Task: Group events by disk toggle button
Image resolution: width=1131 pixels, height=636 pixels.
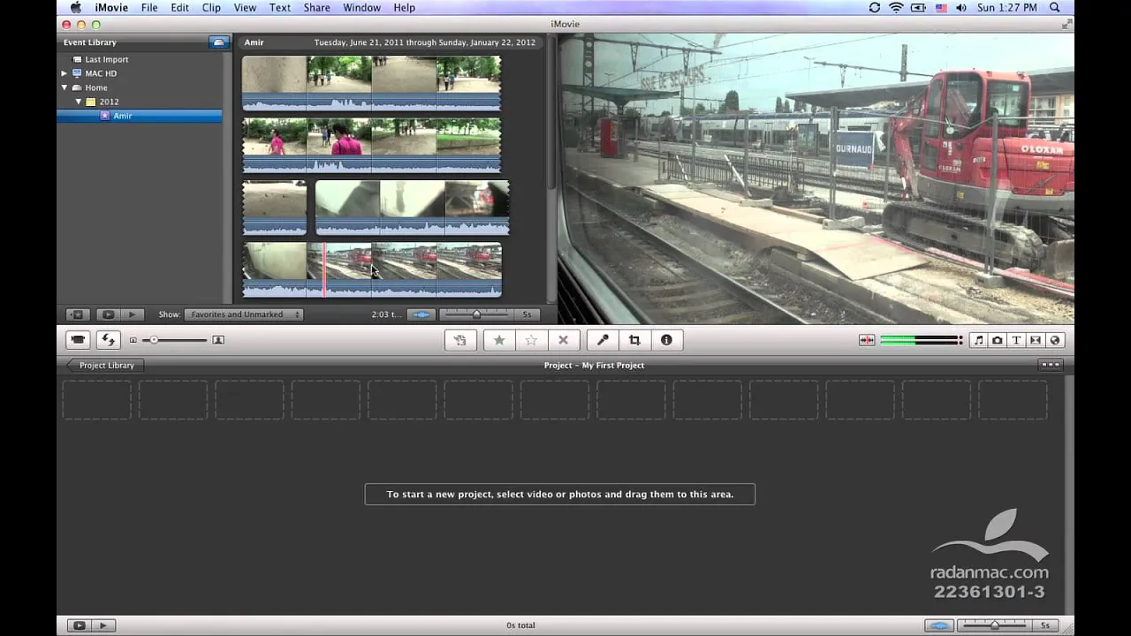Action: point(217,42)
